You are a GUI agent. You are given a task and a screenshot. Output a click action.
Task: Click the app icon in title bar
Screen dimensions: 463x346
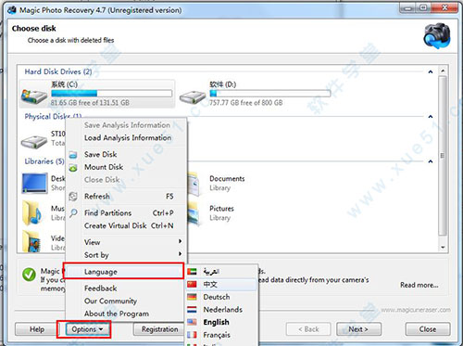(12, 10)
